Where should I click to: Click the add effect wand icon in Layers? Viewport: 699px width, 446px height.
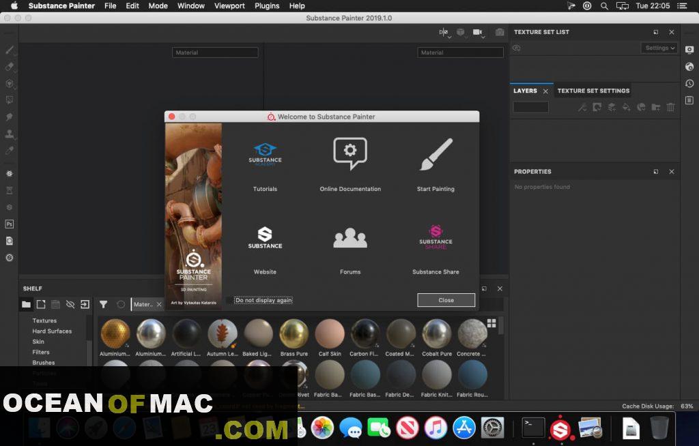coord(582,107)
